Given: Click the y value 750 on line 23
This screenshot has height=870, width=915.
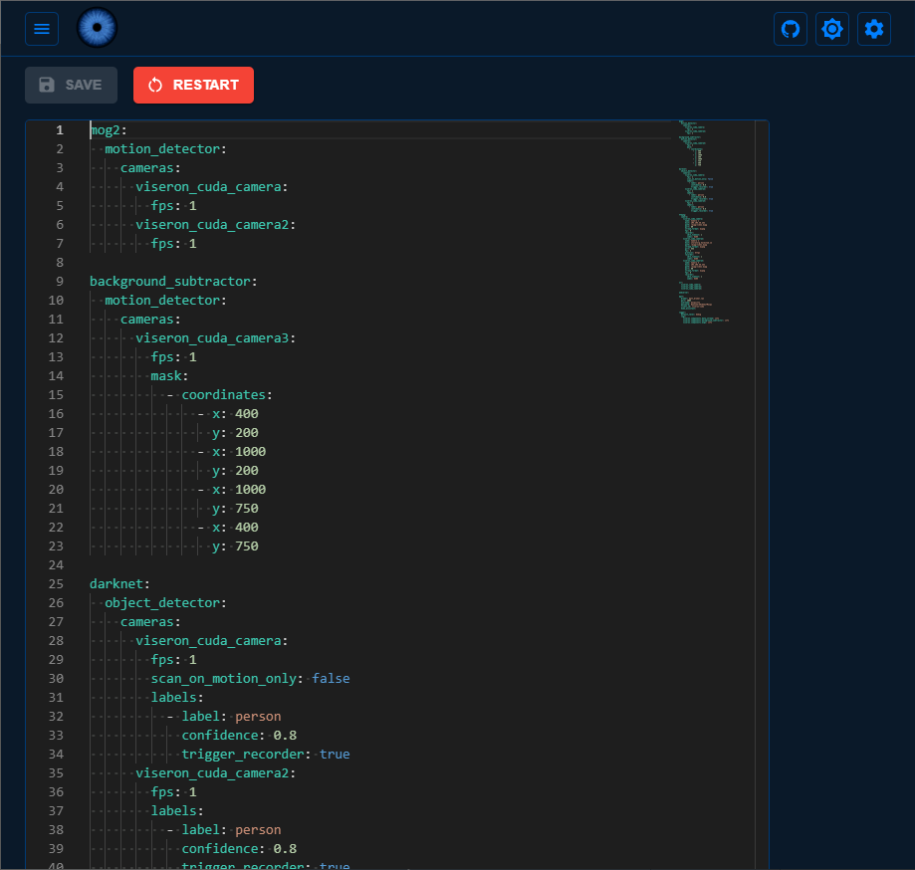Looking at the screenshot, I should click(x=247, y=546).
